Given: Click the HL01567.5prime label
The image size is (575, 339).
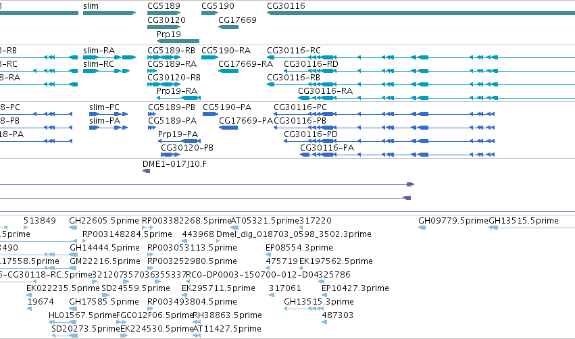Looking at the screenshot, I should pos(82,315).
